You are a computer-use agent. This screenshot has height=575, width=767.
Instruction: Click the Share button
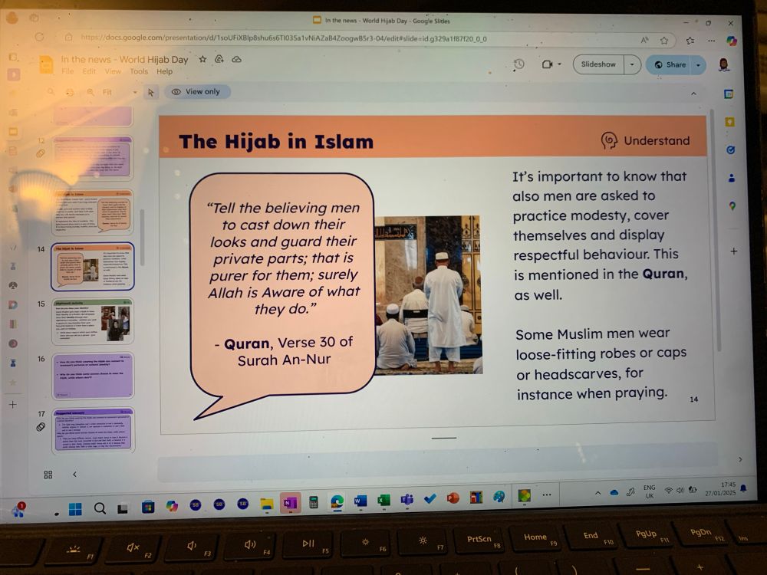tap(670, 64)
